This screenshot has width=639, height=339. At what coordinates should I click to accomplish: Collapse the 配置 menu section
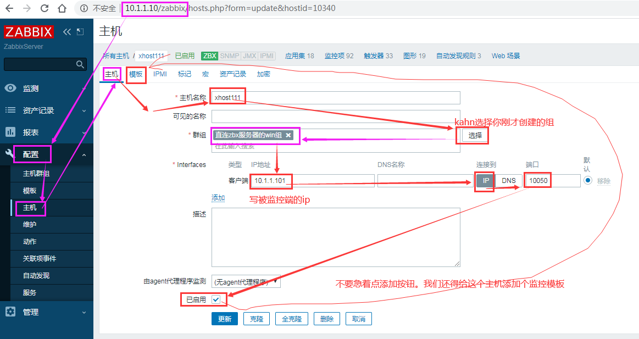[85, 154]
